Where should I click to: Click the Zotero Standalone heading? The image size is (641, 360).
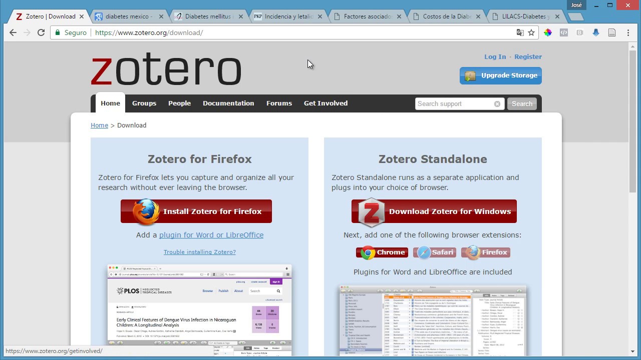(x=433, y=159)
